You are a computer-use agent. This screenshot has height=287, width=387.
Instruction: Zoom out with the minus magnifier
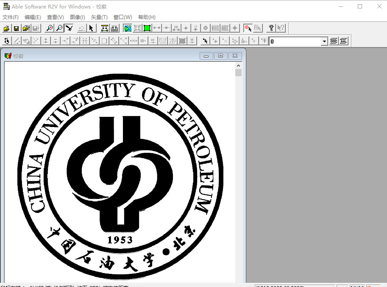tap(59, 28)
